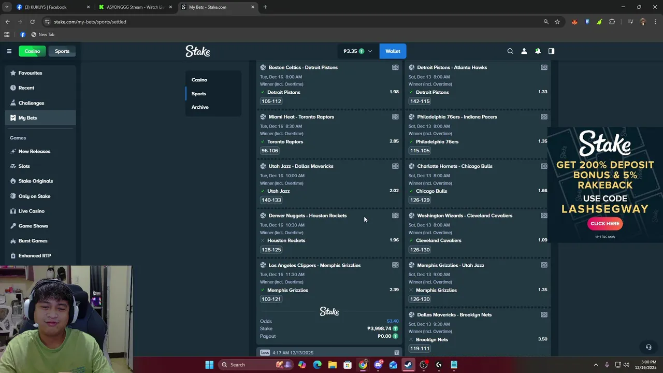The height and width of the screenshot is (373, 663).
Task: Open the media control music icon
Action: [x=630, y=22]
